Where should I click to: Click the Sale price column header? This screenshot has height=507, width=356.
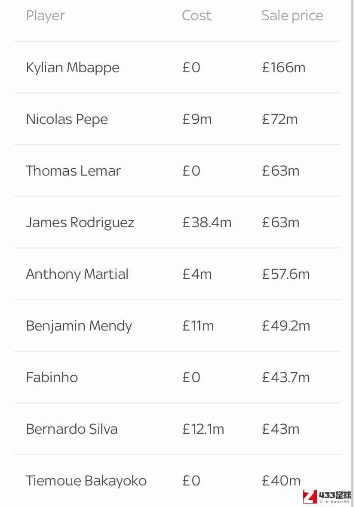click(292, 16)
